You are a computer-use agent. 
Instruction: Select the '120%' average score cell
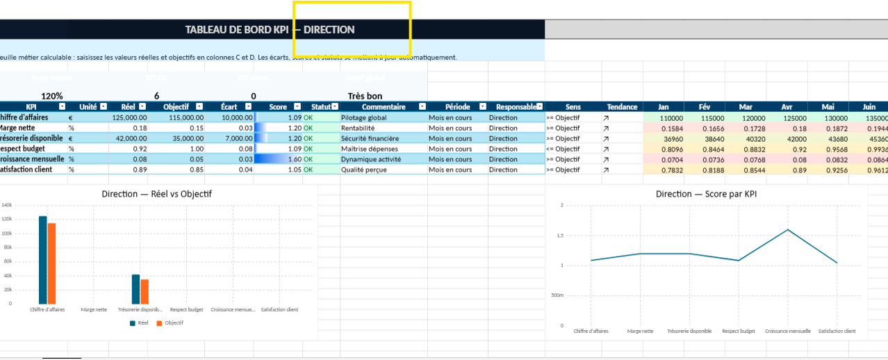pos(52,96)
